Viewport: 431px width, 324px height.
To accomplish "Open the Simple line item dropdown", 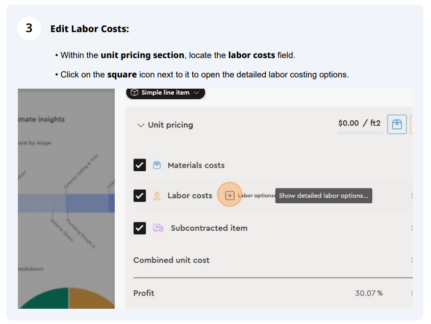I will (165, 93).
